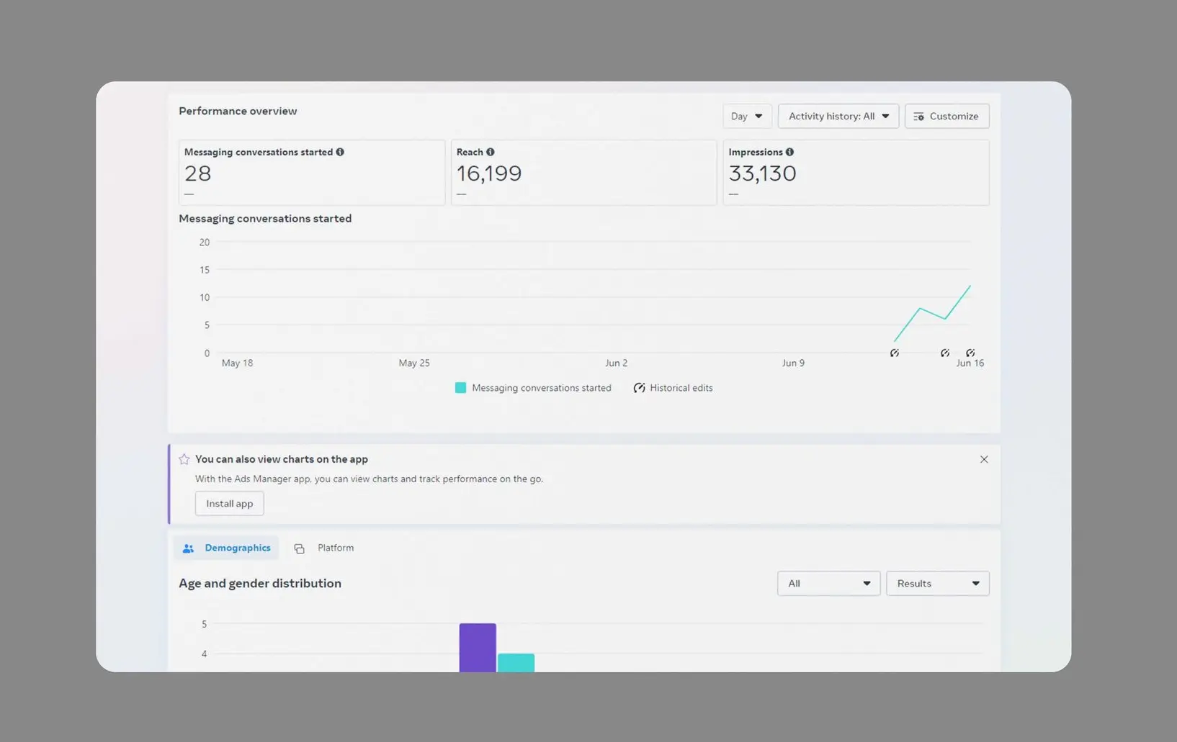1177x742 pixels.
Task: Click the Demographics people icon
Action: 189,548
